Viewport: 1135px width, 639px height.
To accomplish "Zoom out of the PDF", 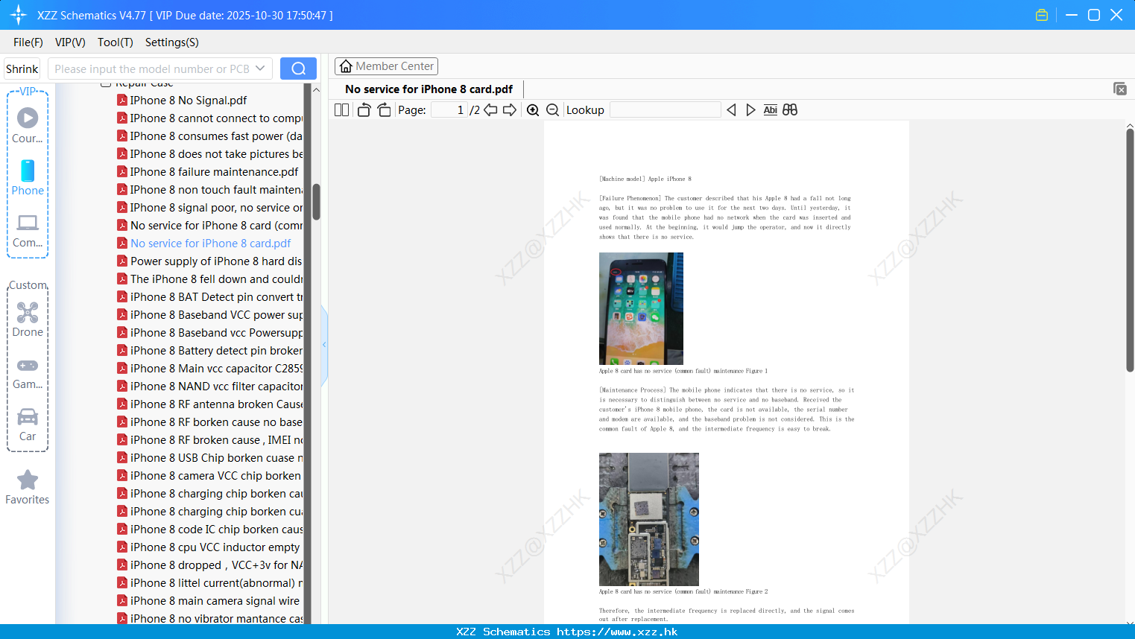I will click(553, 110).
